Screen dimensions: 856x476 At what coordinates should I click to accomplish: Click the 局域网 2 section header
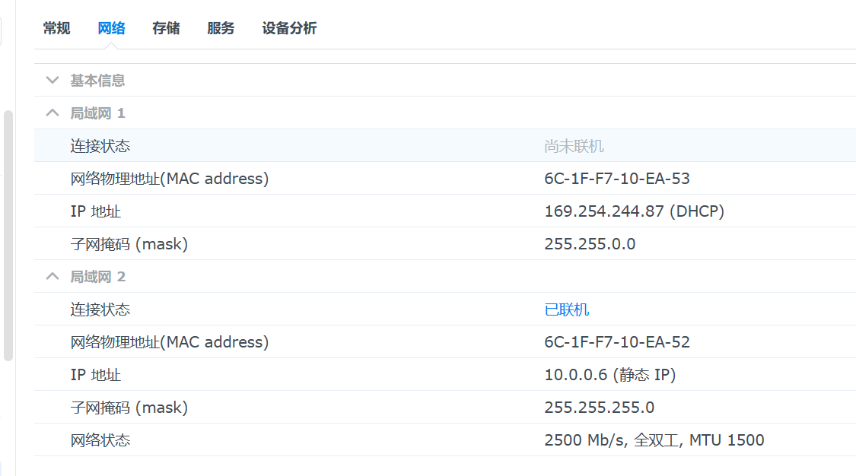tap(445, 277)
